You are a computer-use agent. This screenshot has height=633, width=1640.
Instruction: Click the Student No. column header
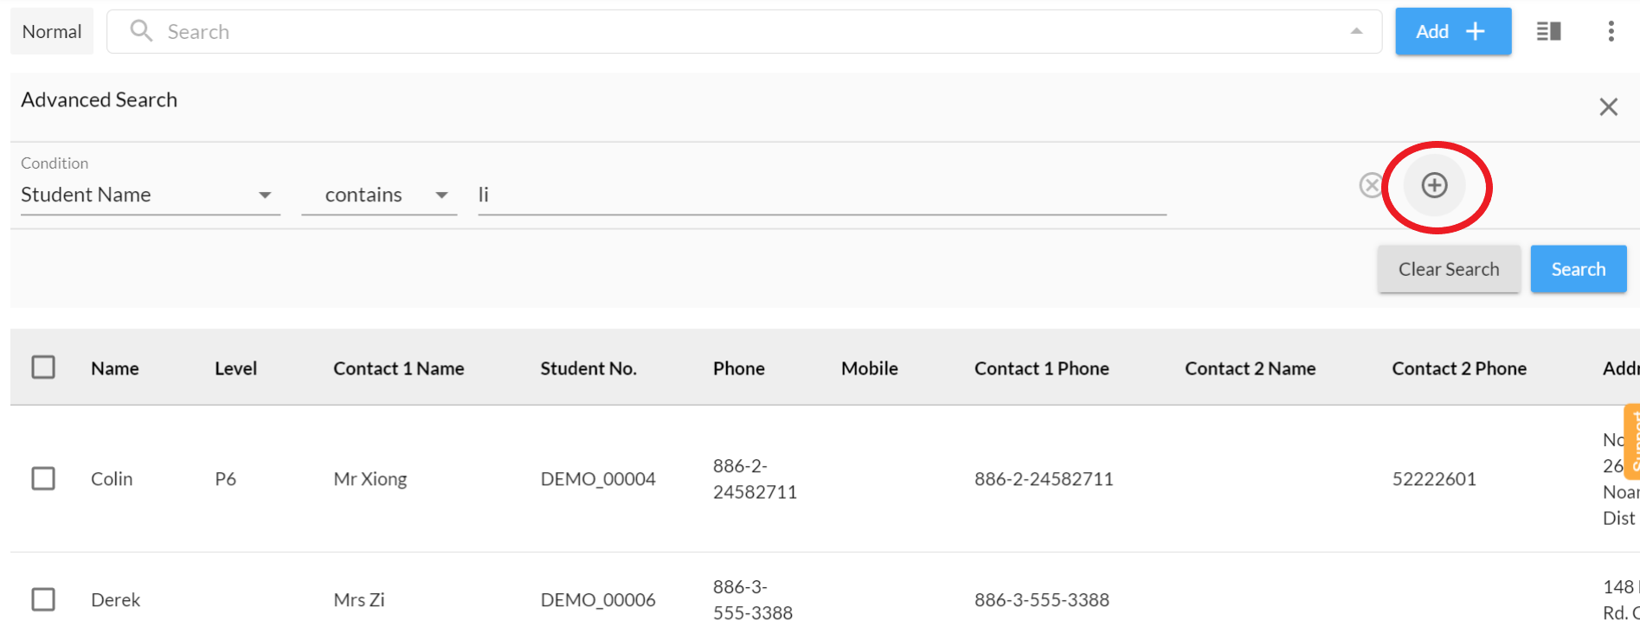point(588,368)
